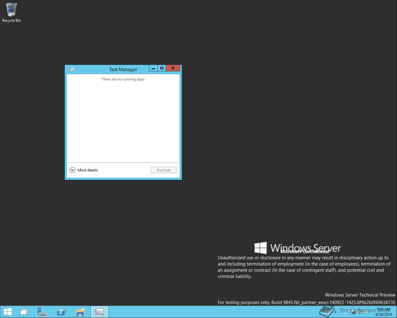Click the Task Manager title text

[x=123, y=70]
